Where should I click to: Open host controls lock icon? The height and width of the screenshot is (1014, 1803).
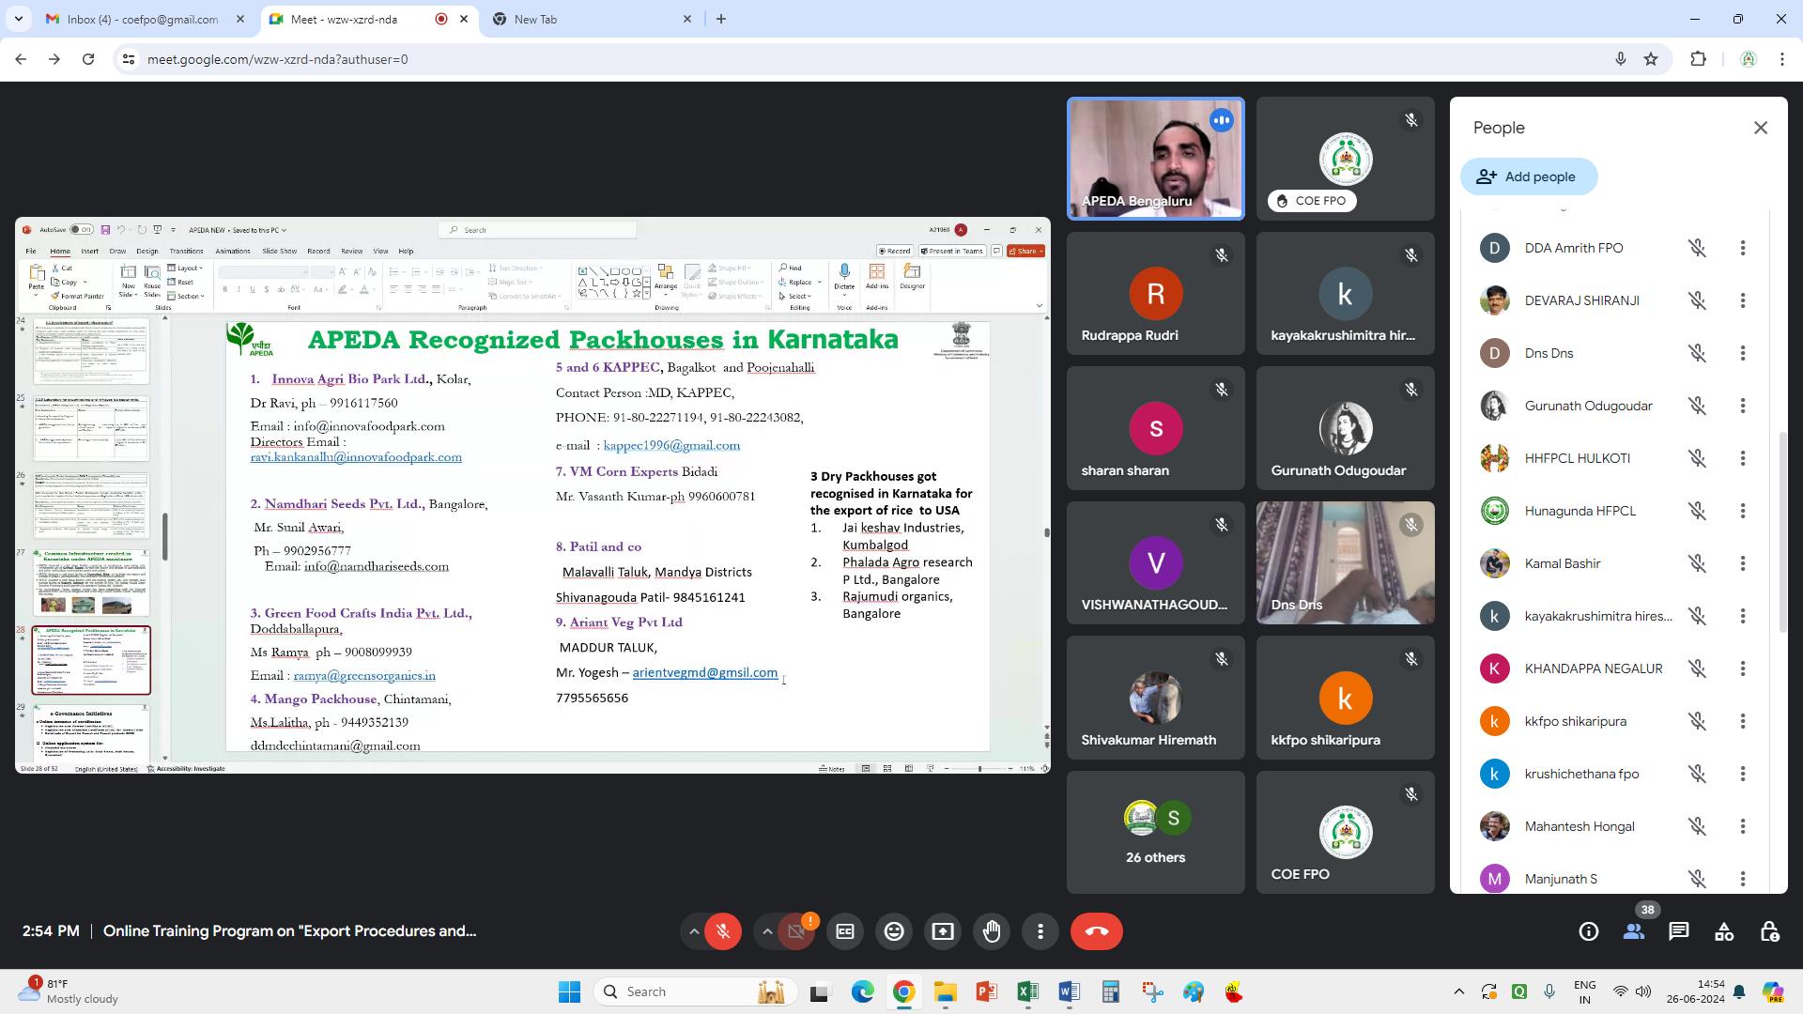click(x=1769, y=931)
